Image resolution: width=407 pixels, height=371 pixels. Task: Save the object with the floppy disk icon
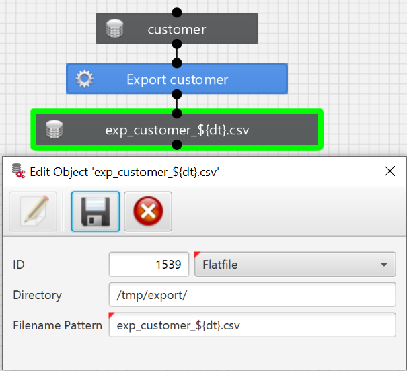coord(96,211)
